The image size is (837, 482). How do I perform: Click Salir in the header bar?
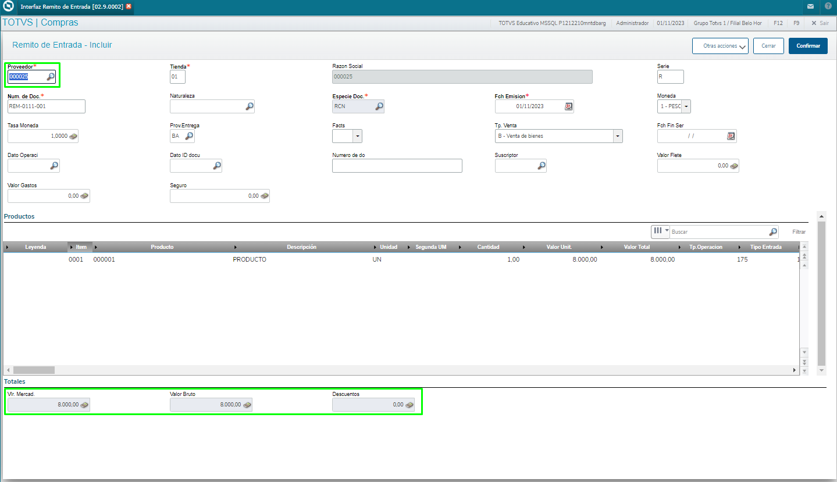tap(820, 23)
